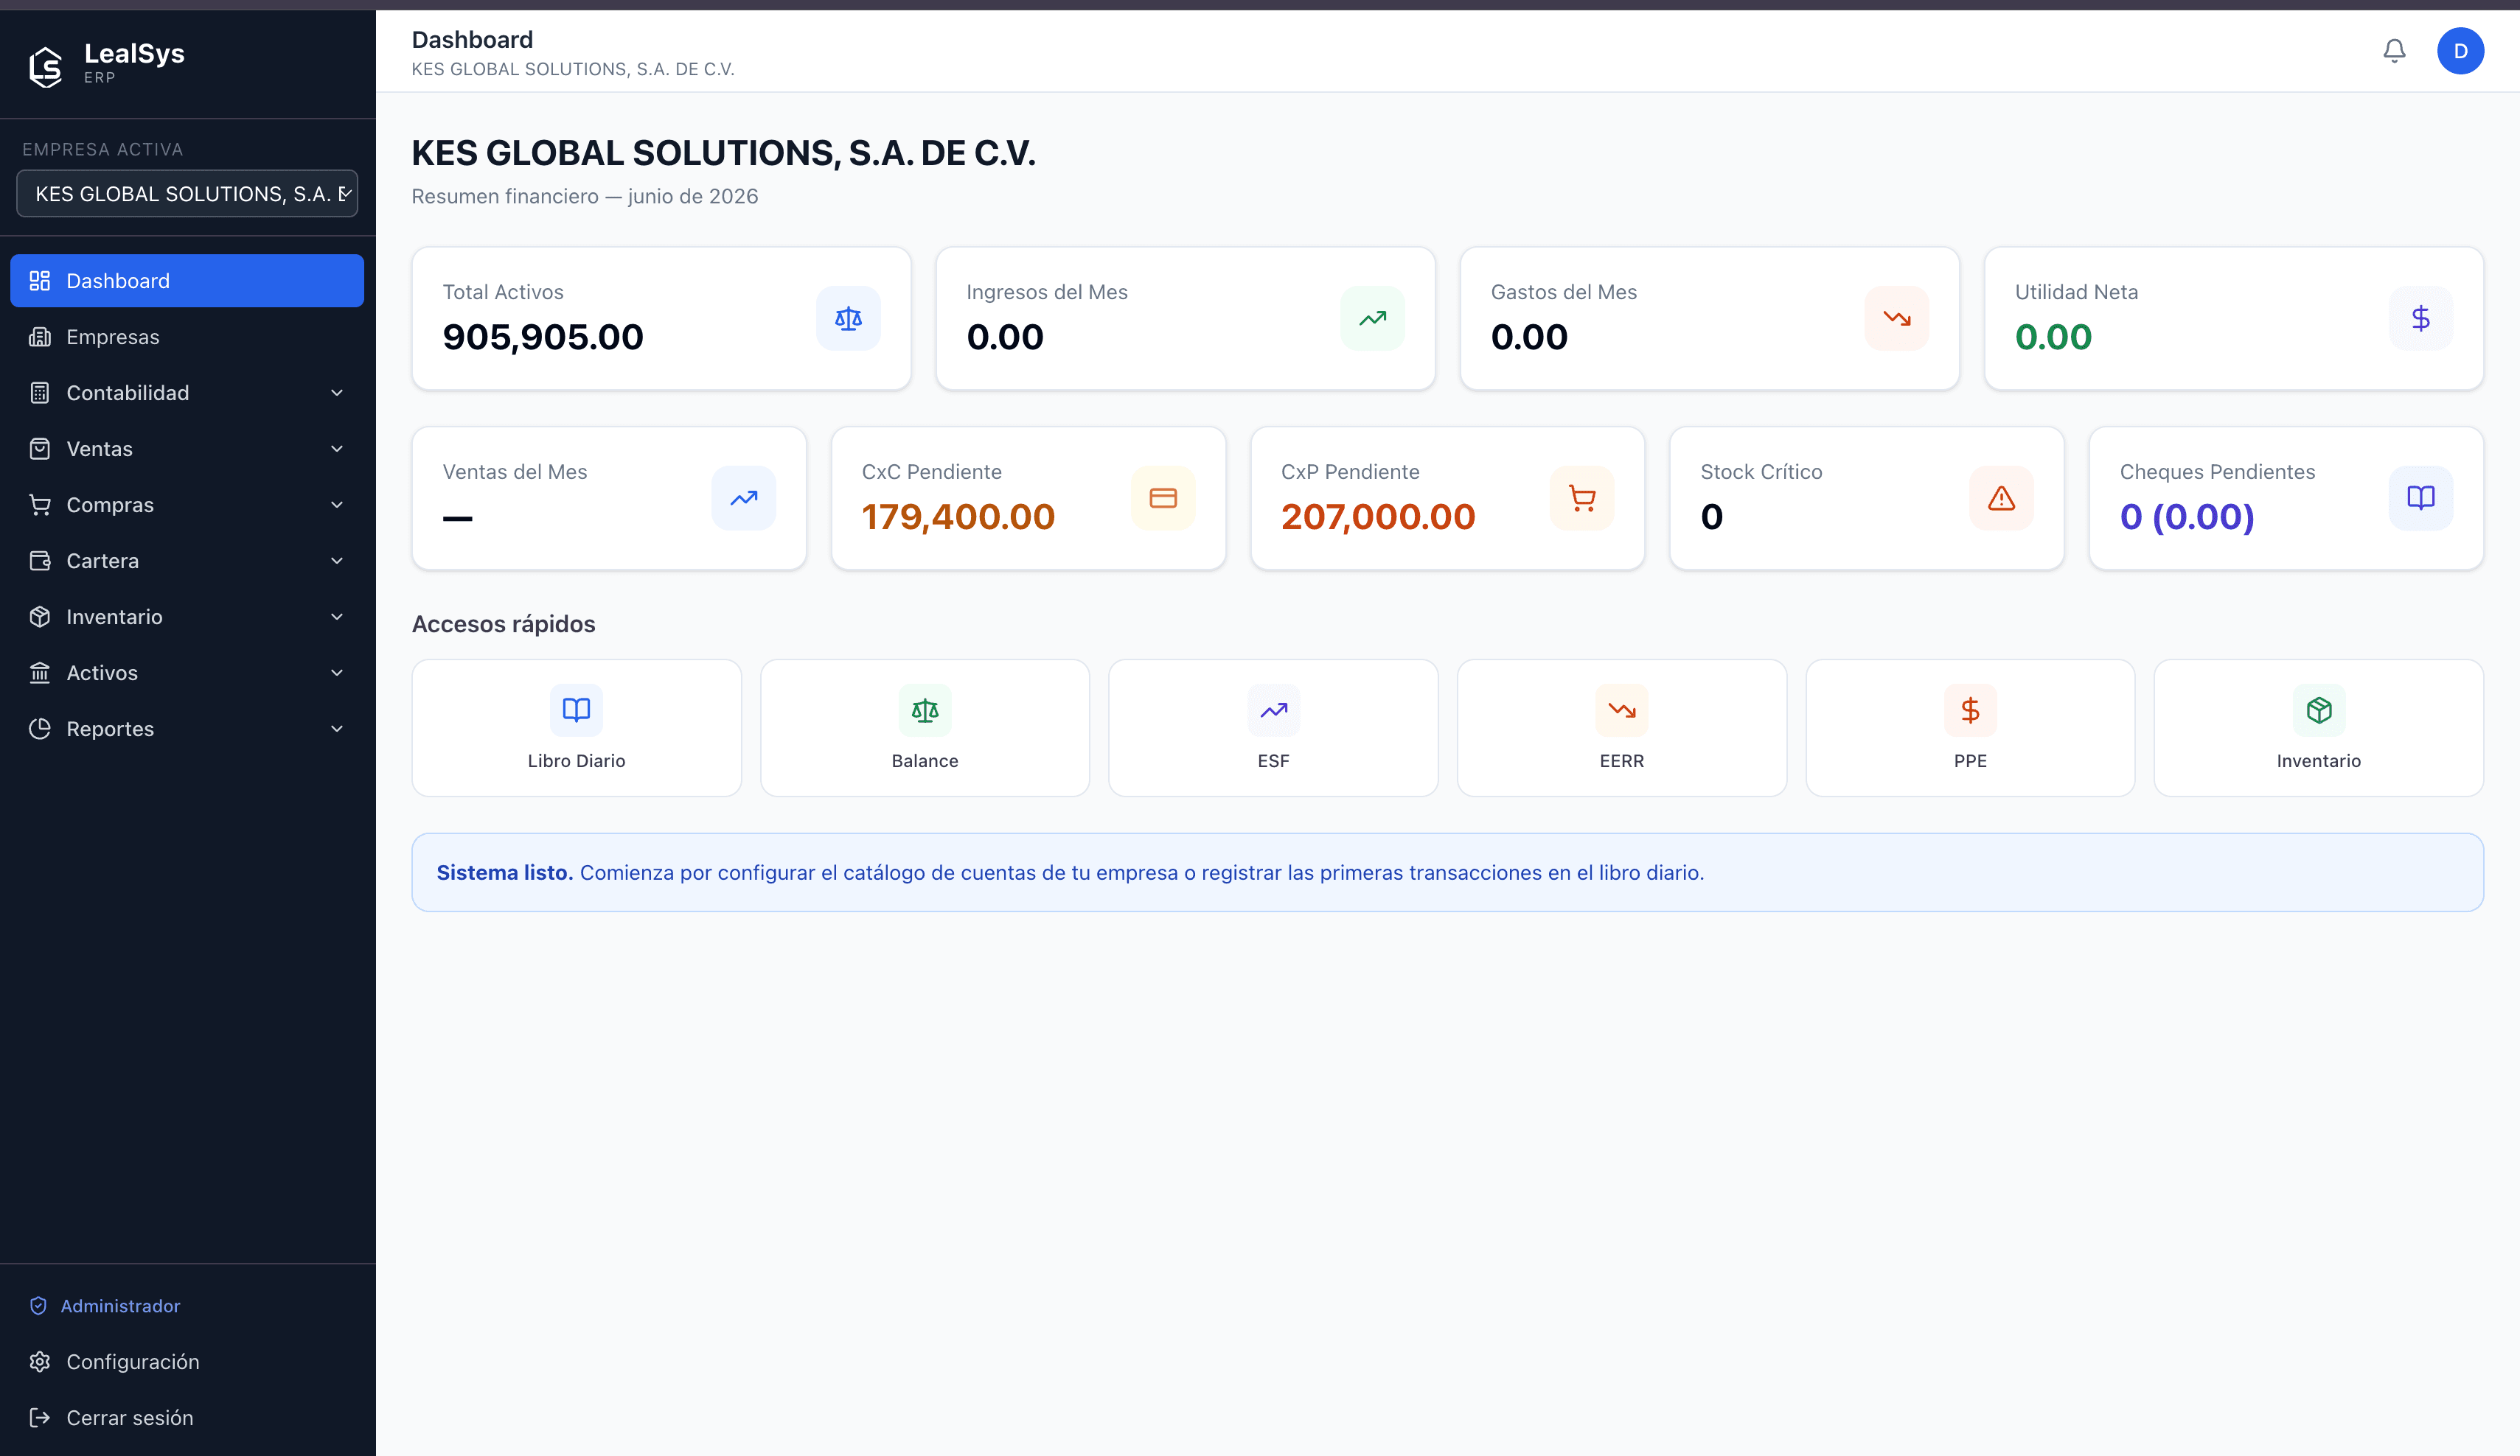The height and width of the screenshot is (1456, 2520).
Task: Click Cerrar sesión to log out
Action: point(187,1417)
